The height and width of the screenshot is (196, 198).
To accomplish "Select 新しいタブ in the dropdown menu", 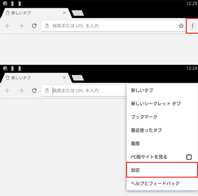I will tap(162, 90).
